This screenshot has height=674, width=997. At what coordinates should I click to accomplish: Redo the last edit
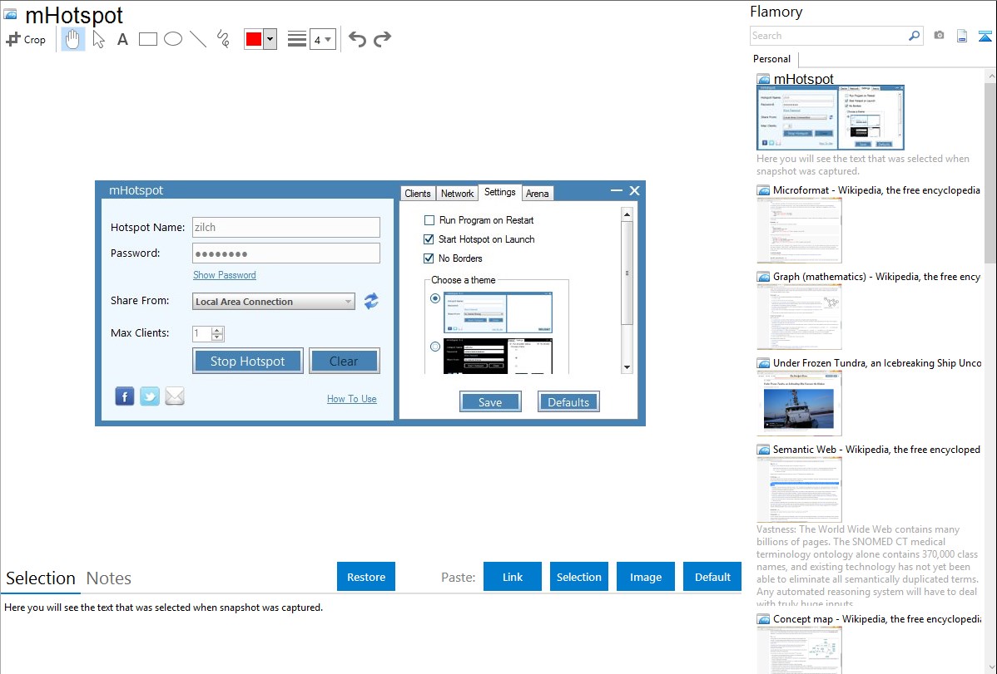point(382,39)
